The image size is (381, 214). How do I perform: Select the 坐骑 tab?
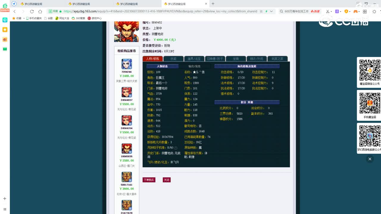tap(236, 59)
